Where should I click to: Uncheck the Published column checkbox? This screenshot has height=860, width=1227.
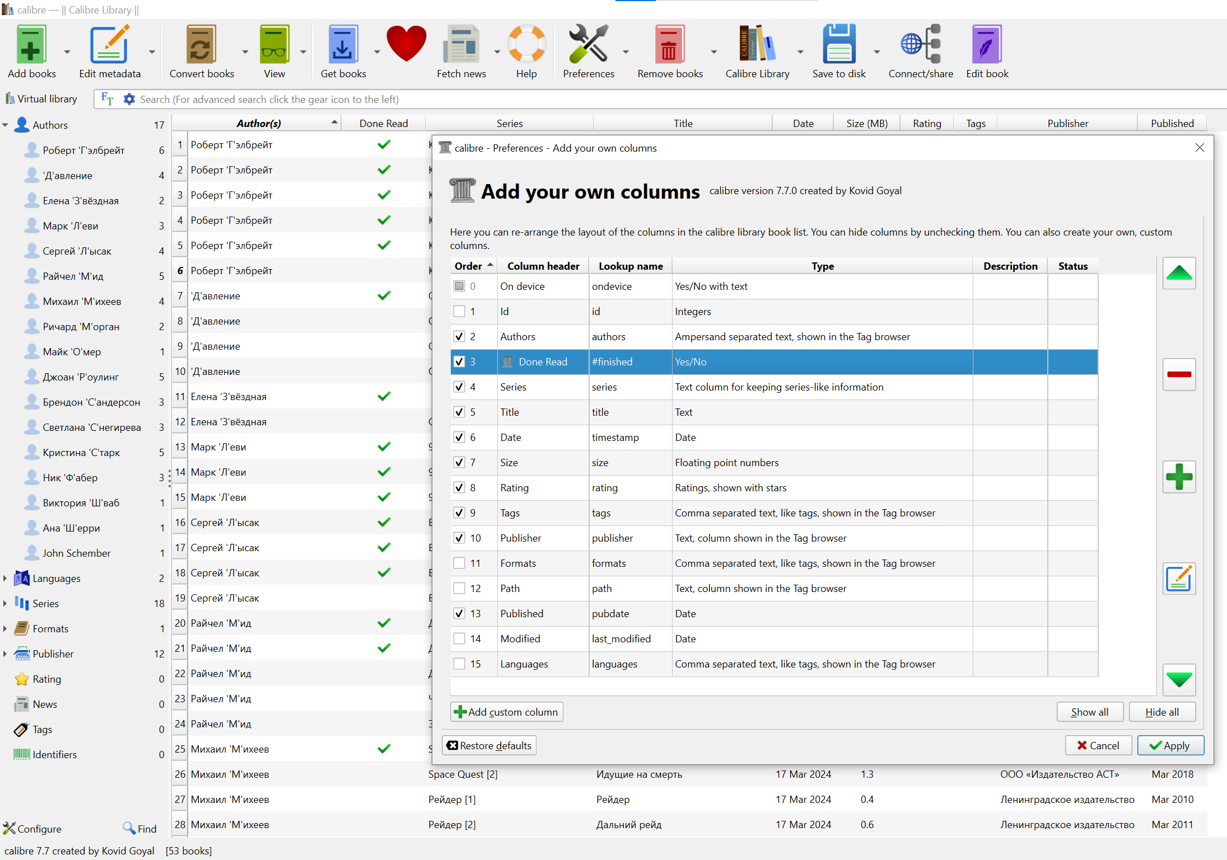click(459, 613)
